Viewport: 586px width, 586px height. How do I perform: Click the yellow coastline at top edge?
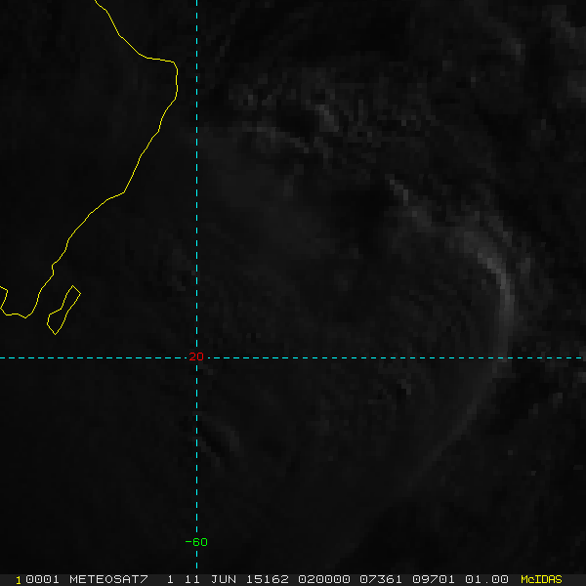(x=99, y=4)
